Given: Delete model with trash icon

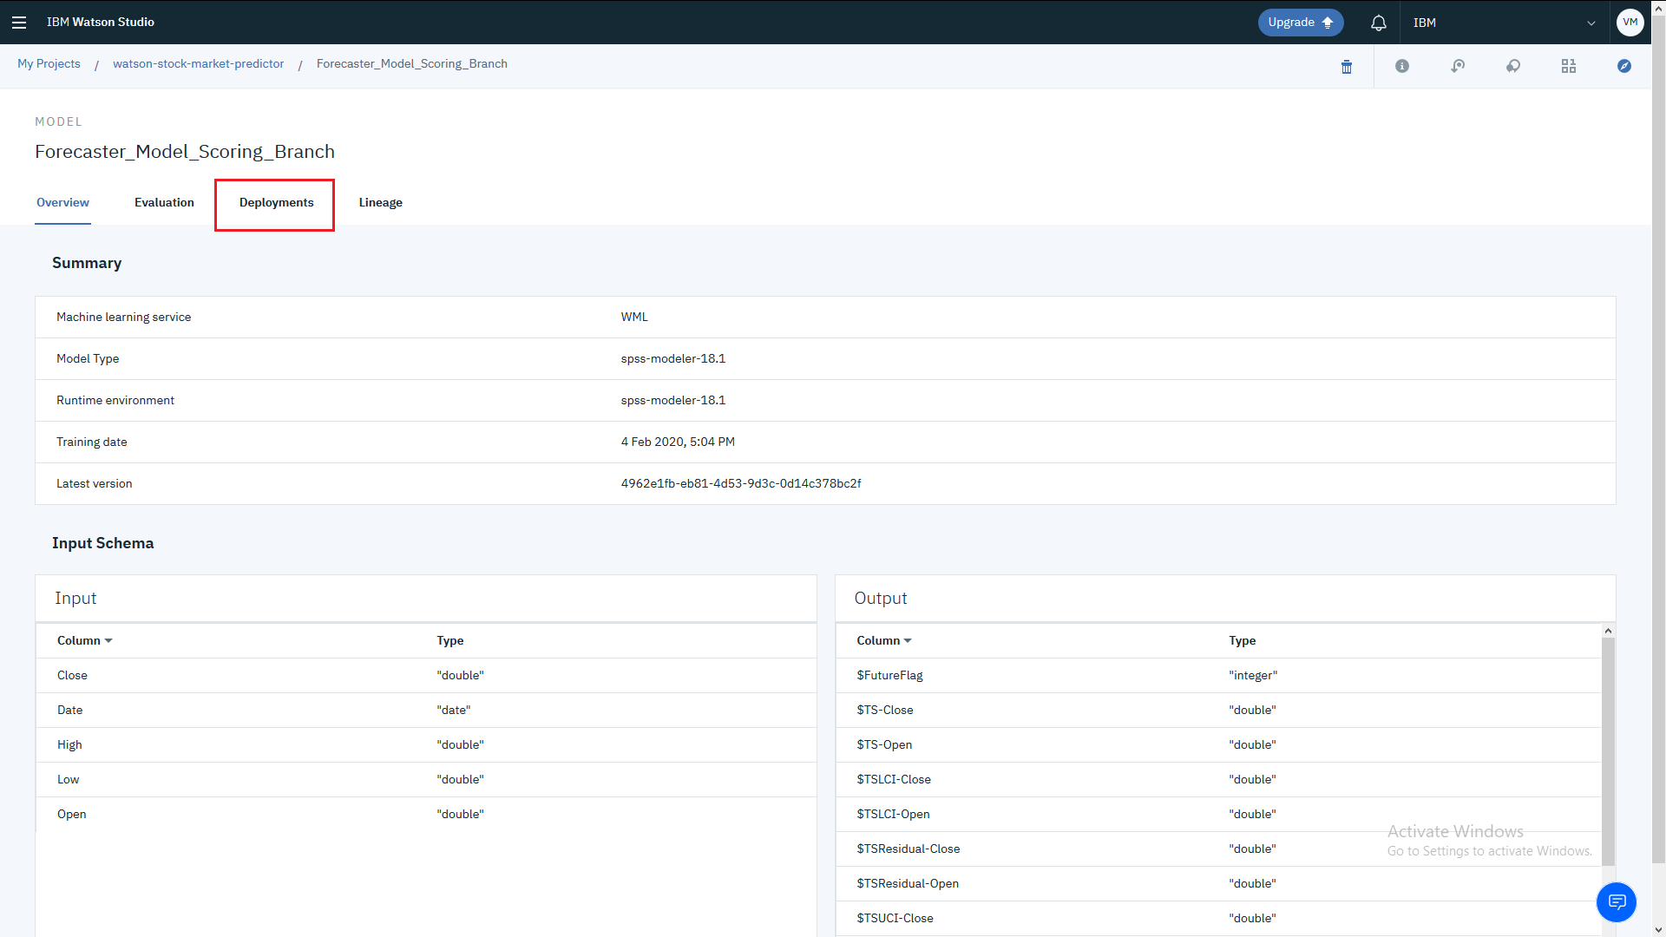Looking at the screenshot, I should pos(1347,67).
